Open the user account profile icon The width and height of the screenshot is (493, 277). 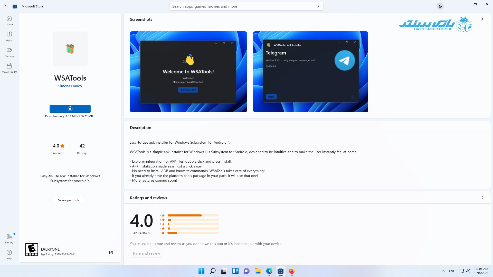click(440, 6)
